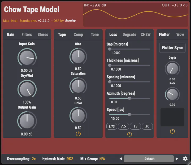The width and height of the screenshot is (191, 165).
Task: Select the 30 ips speed button
Action: pyautogui.click(x=147, y=126)
